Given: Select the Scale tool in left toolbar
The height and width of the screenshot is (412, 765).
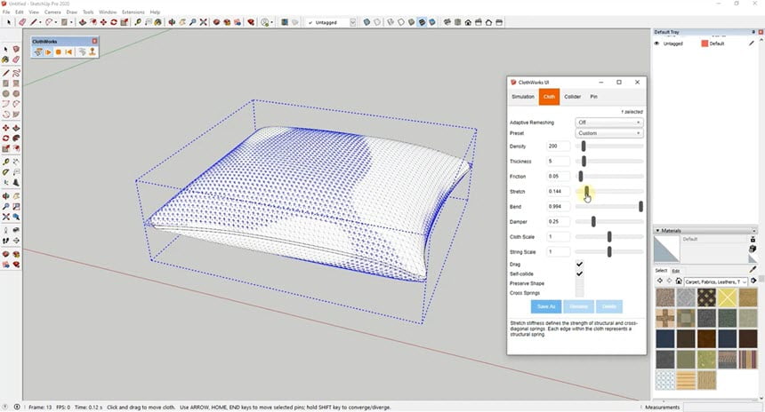Looking at the screenshot, I should point(6,148).
